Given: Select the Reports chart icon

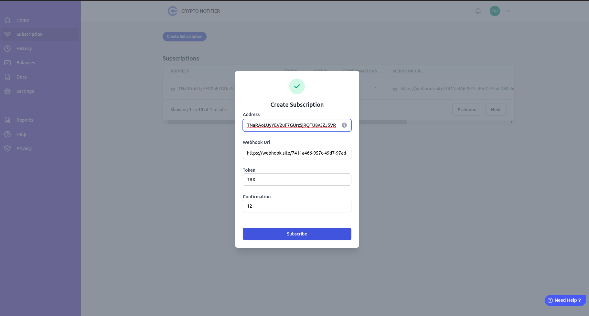Looking at the screenshot, I should (x=8, y=120).
